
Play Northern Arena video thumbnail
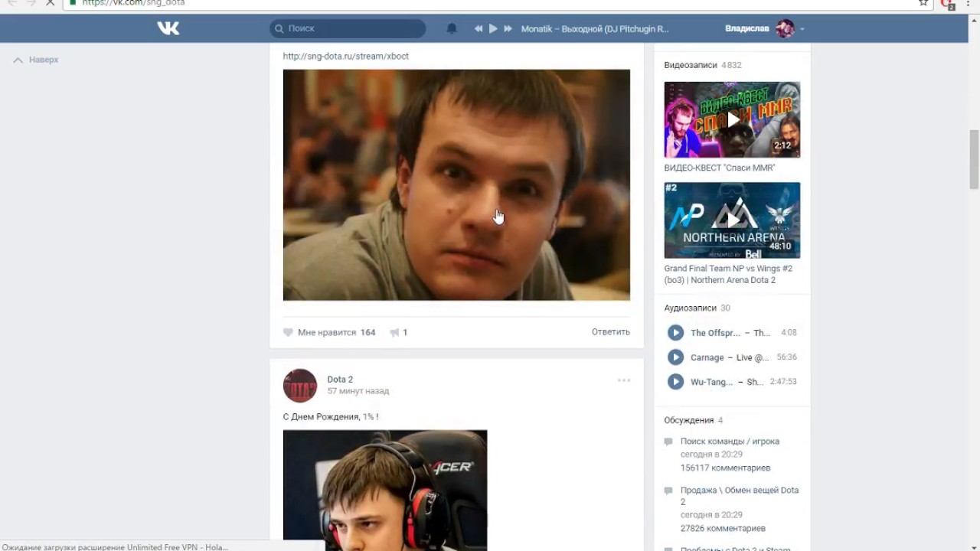(732, 220)
